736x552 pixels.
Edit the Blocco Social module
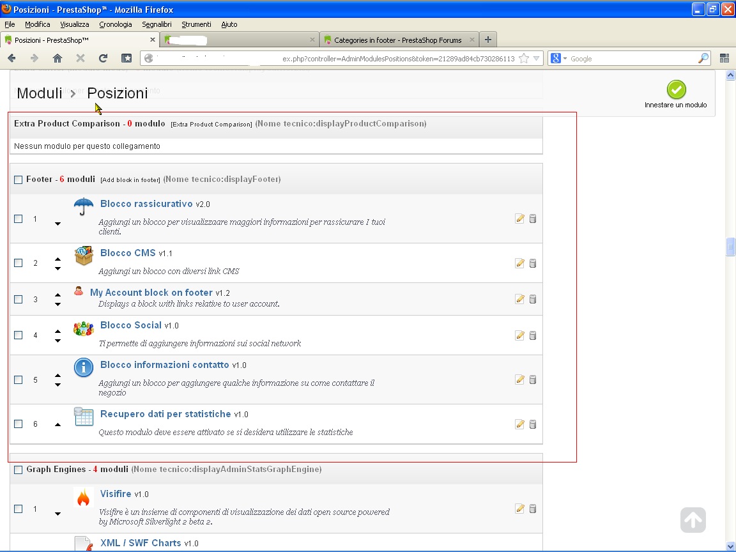[519, 335]
